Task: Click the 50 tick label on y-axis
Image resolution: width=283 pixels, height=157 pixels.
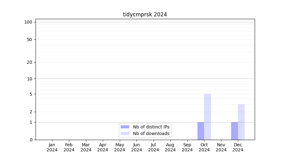Action: (30, 40)
